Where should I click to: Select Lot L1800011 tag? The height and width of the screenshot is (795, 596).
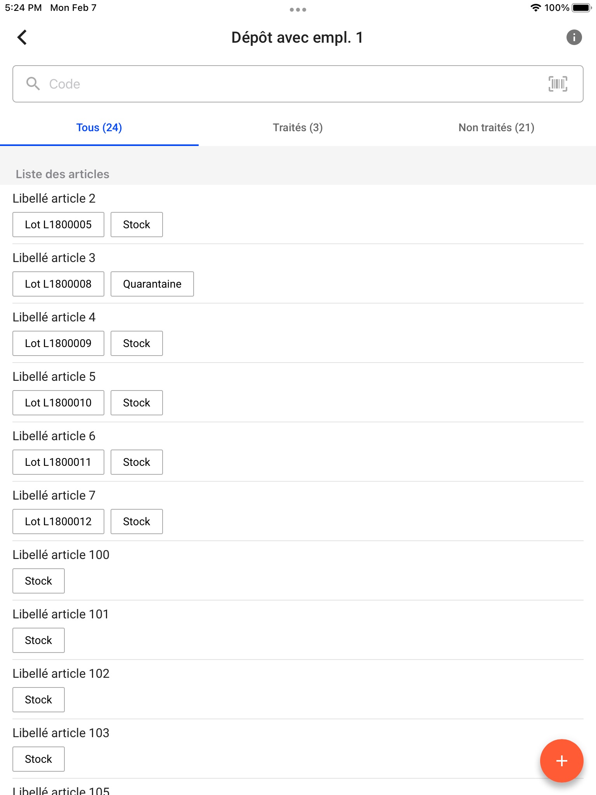point(58,462)
